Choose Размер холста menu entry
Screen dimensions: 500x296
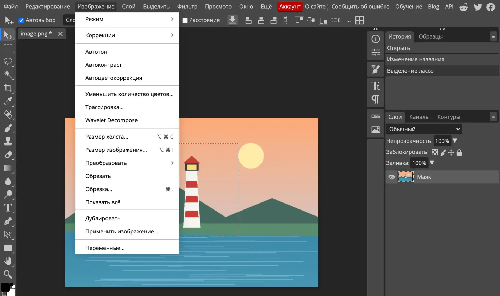[127, 137]
